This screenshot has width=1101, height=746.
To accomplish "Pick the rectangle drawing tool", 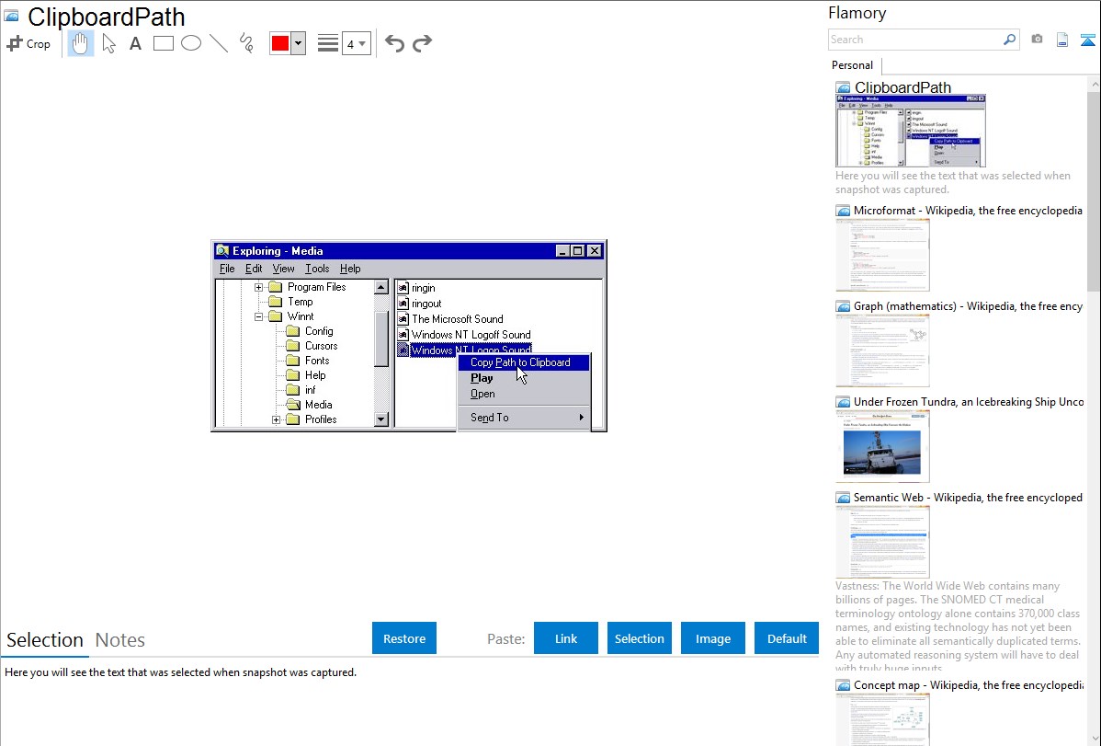I will [x=163, y=43].
